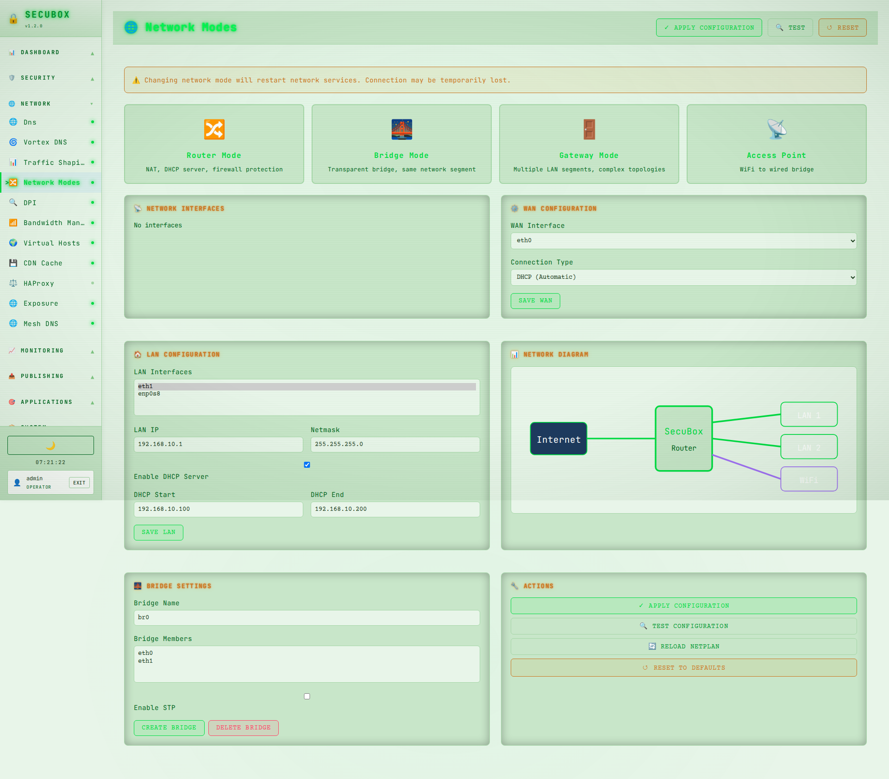Click the Bridge Name input field
Image resolution: width=889 pixels, height=779 pixels.
(x=307, y=618)
